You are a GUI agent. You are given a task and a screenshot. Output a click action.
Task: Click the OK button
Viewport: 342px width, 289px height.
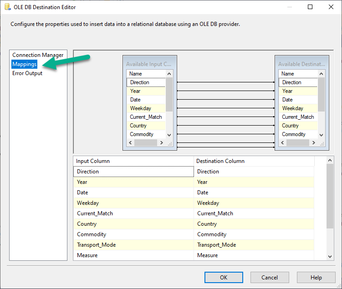tap(224, 278)
